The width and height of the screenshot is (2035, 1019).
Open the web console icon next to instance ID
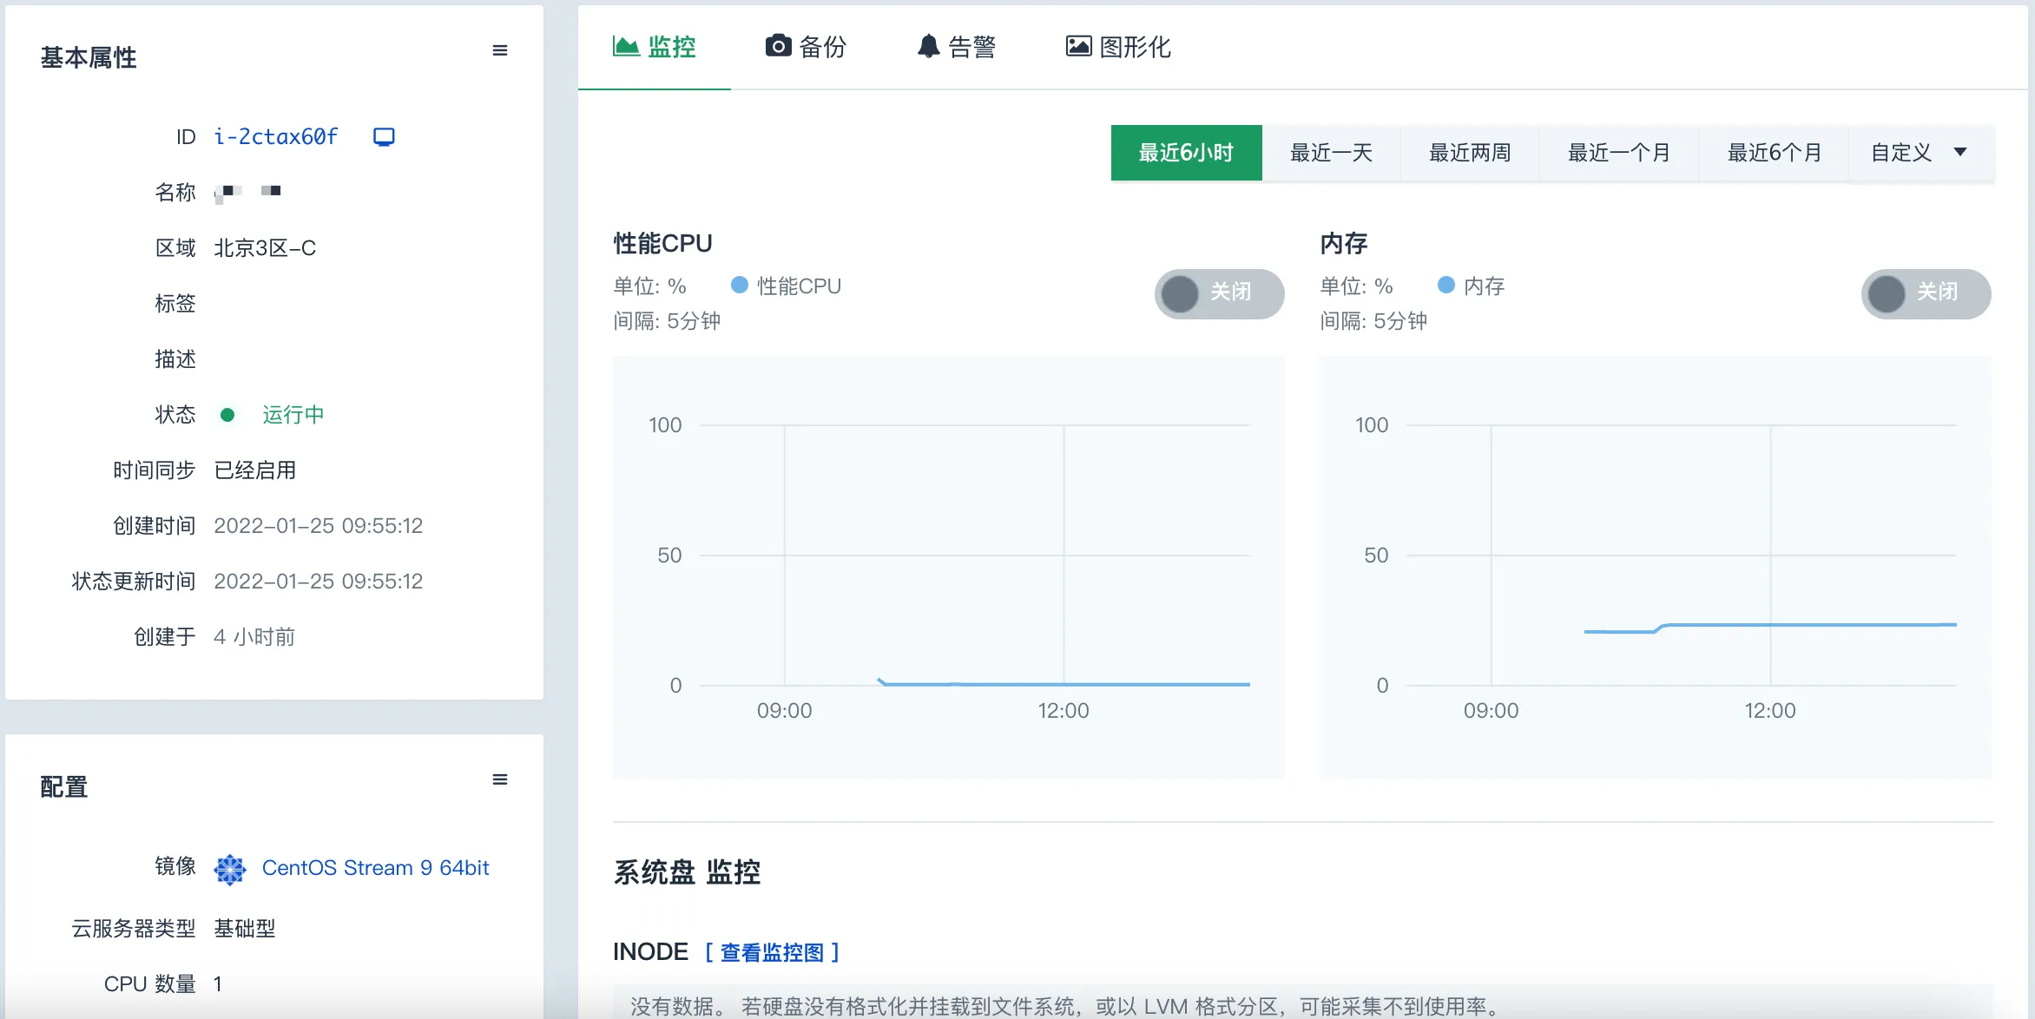(384, 137)
